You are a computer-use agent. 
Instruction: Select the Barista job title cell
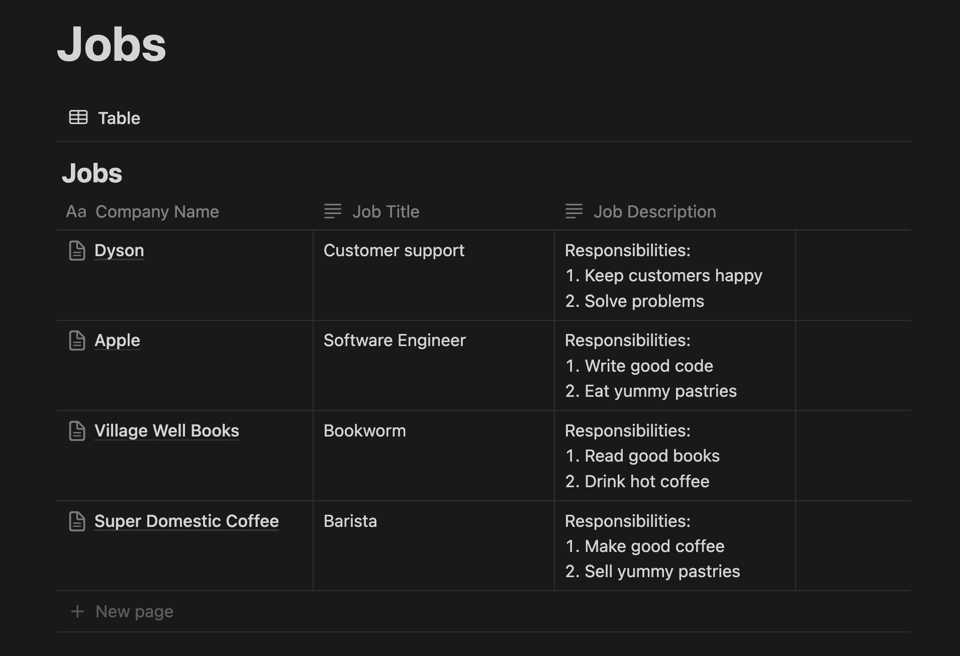pyautogui.click(x=433, y=546)
